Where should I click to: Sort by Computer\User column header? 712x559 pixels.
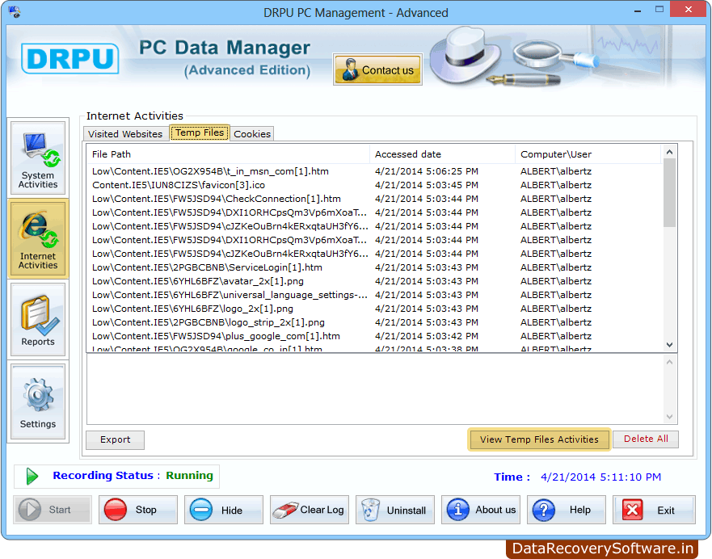pyautogui.click(x=588, y=154)
